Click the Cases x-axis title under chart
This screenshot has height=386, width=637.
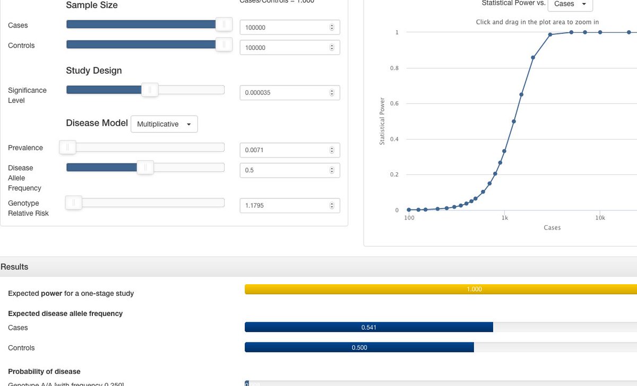(x=552, y=227)
